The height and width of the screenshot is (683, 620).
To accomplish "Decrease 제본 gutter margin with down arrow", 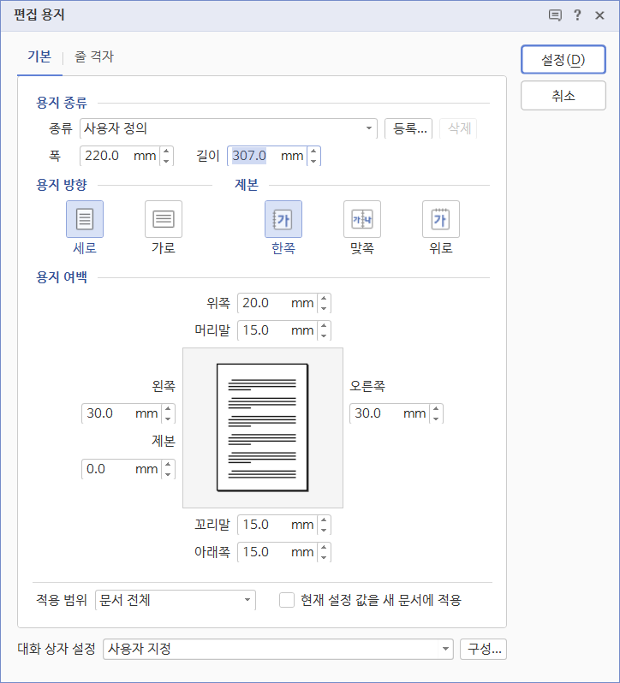I will coord(168,474).
